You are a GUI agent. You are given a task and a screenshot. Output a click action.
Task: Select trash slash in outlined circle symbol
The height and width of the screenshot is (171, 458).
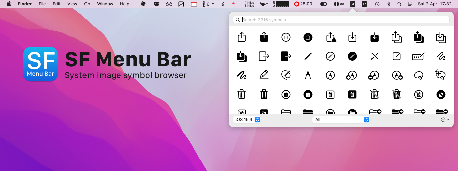[x=419, y=95]
